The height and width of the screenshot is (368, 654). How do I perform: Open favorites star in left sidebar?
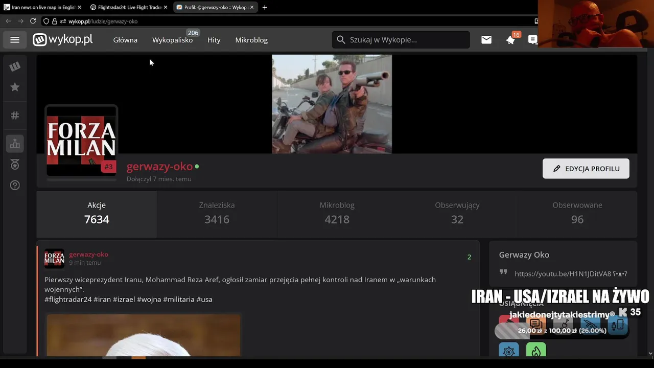[x=15, y=87]
